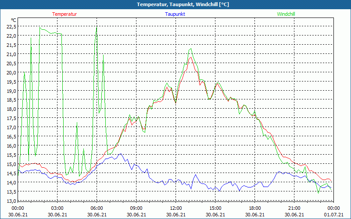The width and height of the screenshot is (351, 219).
Task: Select the 22,5 y-axis value label
Action: [x=11, y=26]
